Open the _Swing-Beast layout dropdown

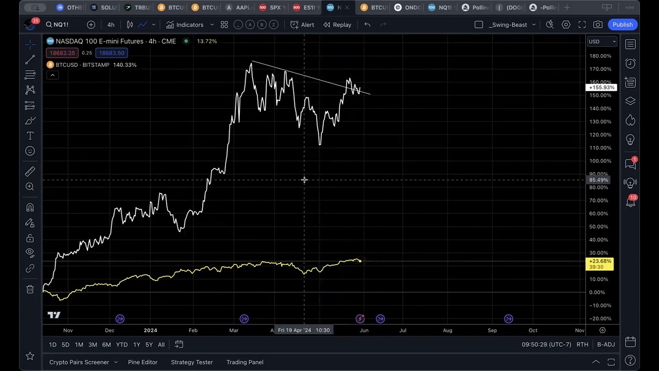[512, 25]
